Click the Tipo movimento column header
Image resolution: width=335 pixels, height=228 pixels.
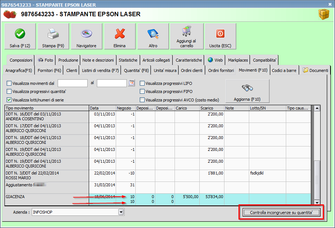47,108
